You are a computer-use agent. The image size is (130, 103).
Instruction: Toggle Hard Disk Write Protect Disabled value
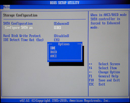point(62,36)
